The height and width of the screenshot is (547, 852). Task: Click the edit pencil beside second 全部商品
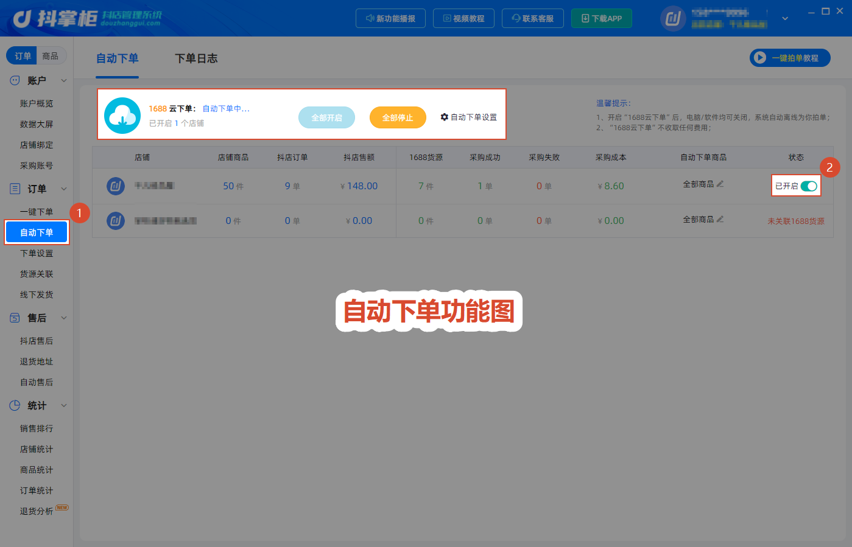(x=720, y=219)
